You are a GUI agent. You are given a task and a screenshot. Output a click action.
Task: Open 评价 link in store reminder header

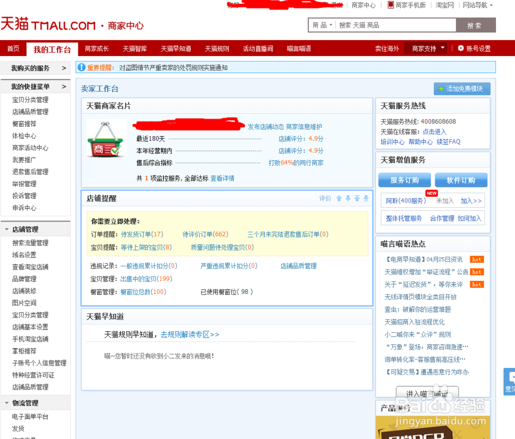pos(325,198)
